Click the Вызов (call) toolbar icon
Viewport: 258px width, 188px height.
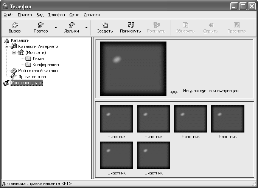(15, 25)
